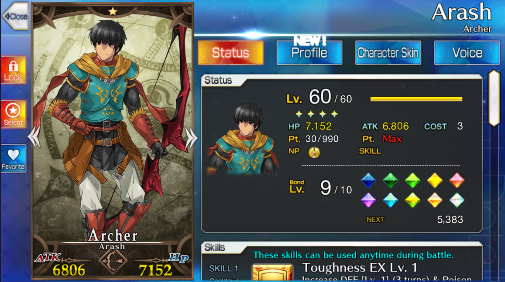Tap the orange bond gem in bottom row
Screen dimensions: 505x282
[x=434, y=200]
